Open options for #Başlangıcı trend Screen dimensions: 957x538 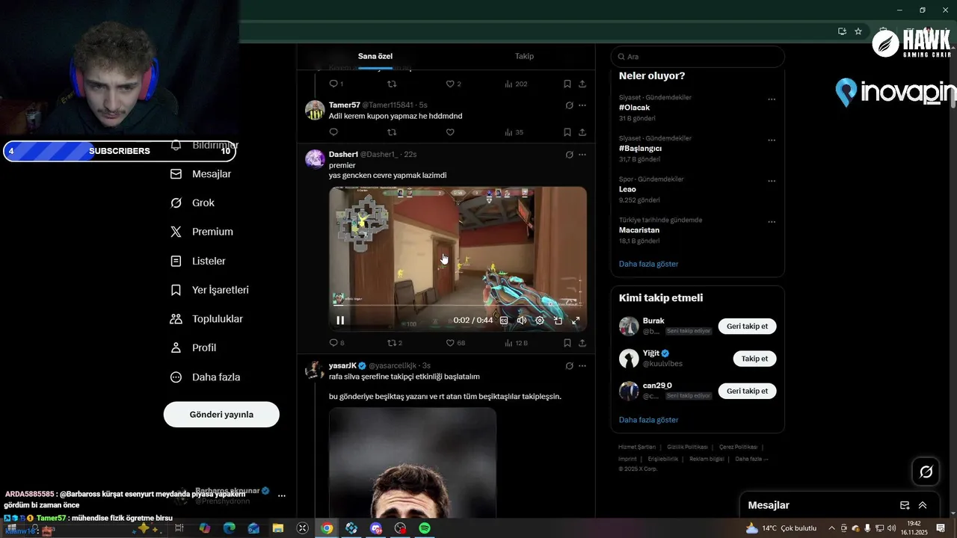(772, 140)
